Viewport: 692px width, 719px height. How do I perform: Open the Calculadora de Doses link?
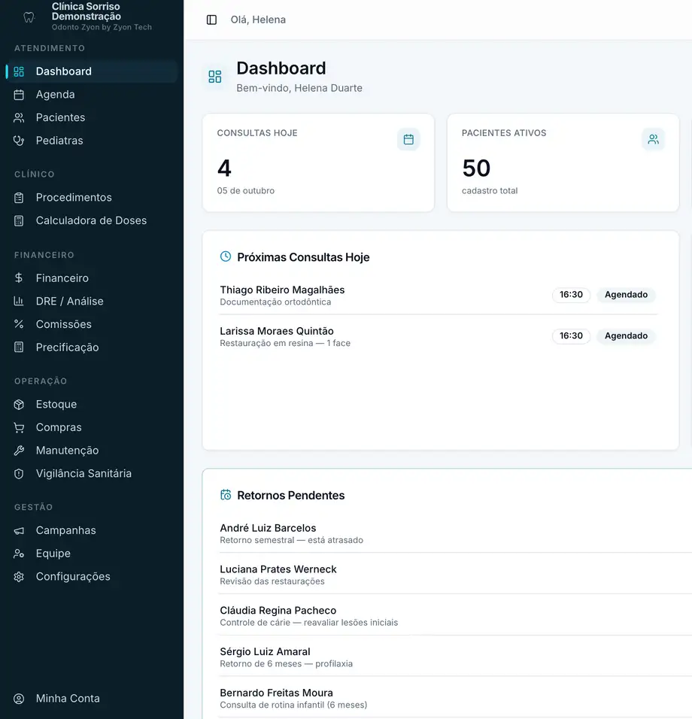[92, 220]
